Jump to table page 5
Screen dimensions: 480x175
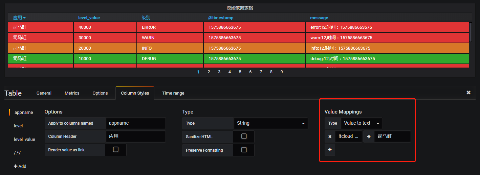[x=240, y=72]
